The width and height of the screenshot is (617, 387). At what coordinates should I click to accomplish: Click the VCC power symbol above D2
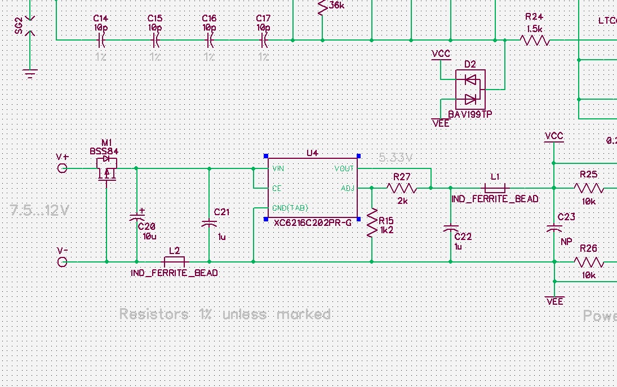pos(441,56)
